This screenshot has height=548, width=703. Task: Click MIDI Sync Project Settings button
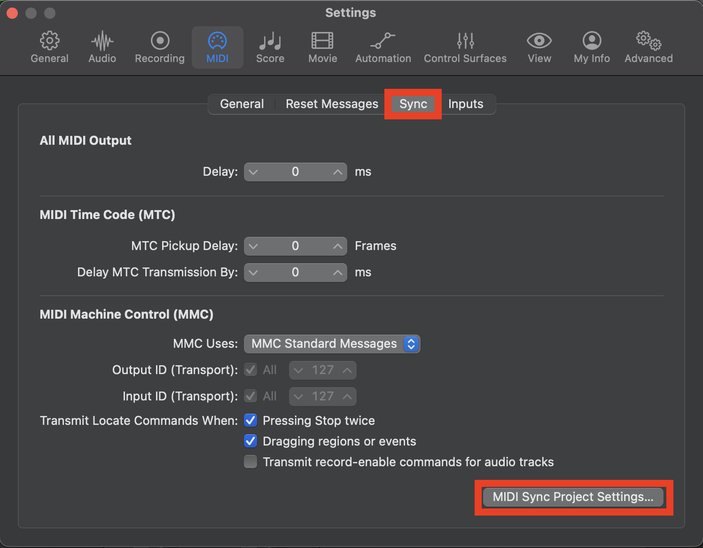(573, 497)
